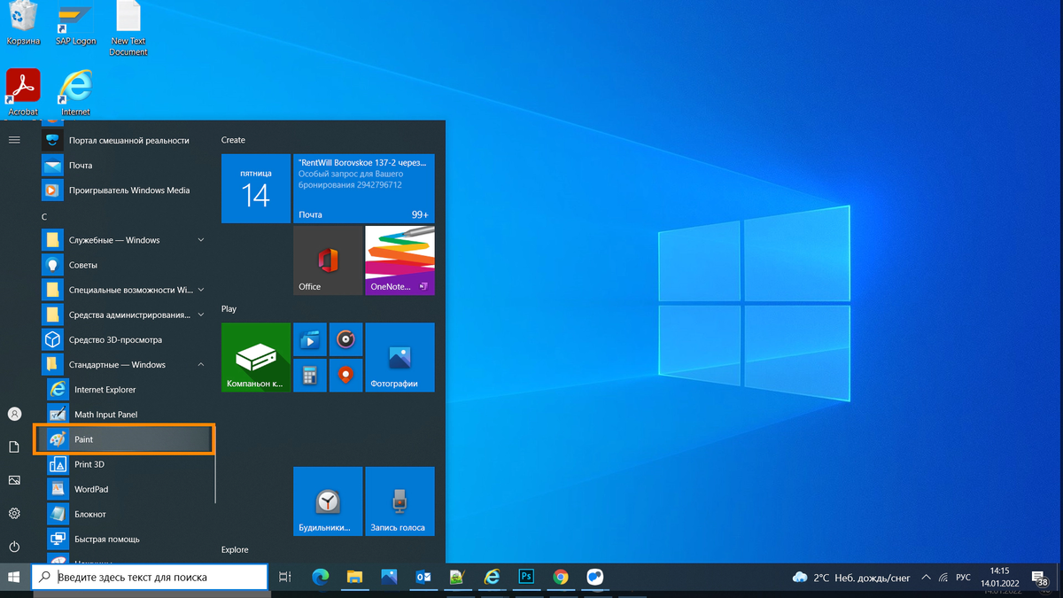Select New Text Document on the desktop
Viewport: 1063px width, 598px height.
[x=128, y=29]
